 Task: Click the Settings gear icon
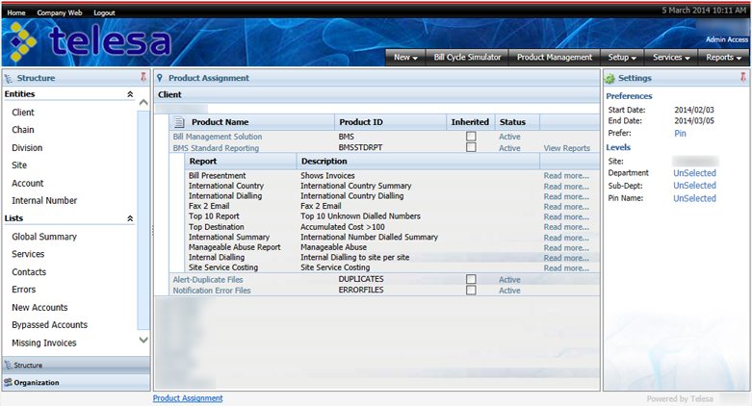(x=609, y=78)
